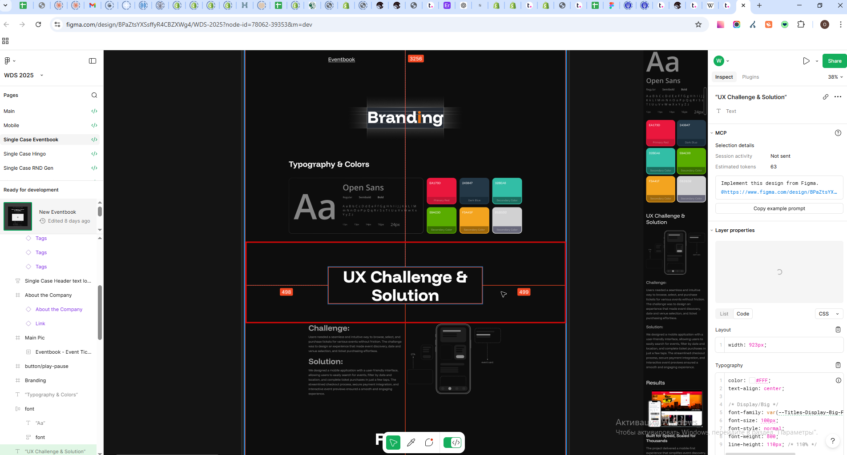Image resolution: width=847 pixels, height=455 pixels.
Task: Open the three-dot more options menu
Action: (838, 97)
